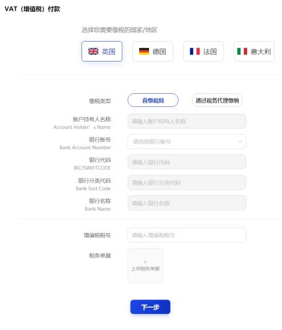
Task: Upload a tax document via 上传税务单据
Action: (x=145, y=265)
